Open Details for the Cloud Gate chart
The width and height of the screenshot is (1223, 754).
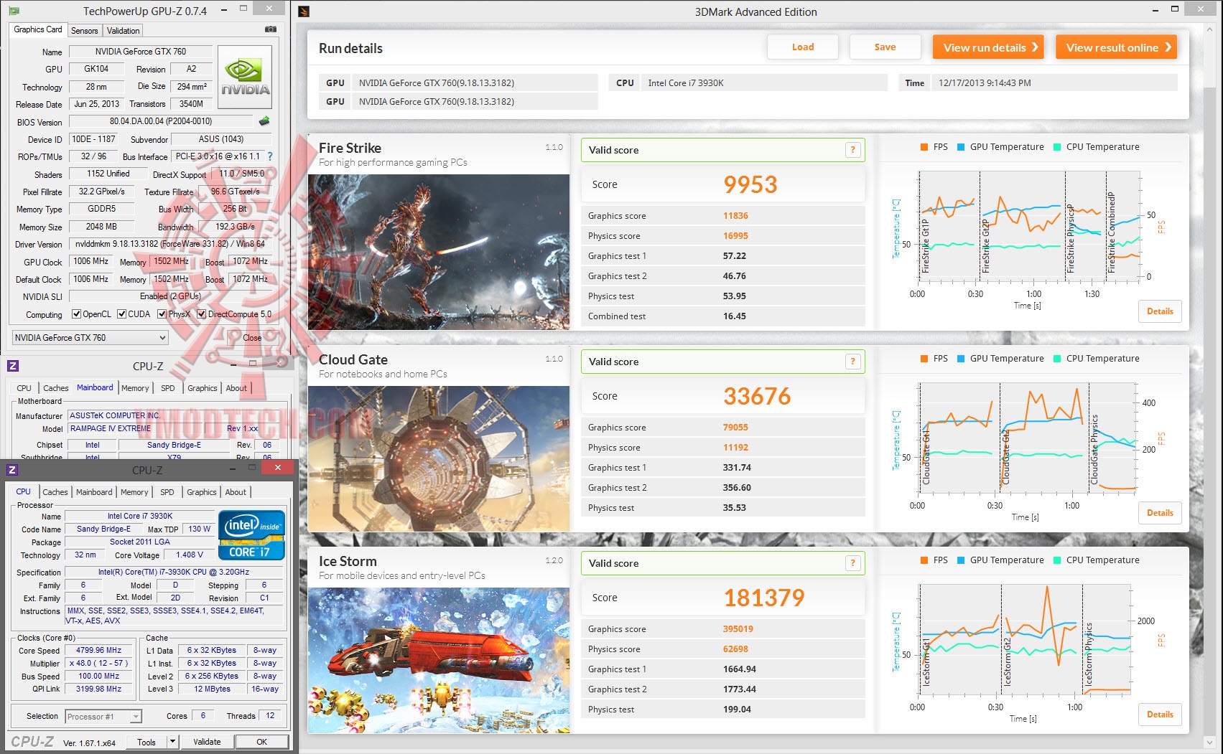coord(1160,513)
